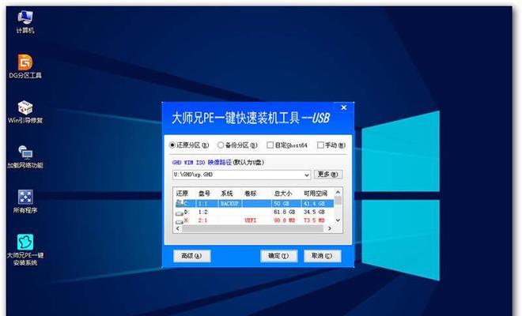Image resolution: width=522 pixels, height=316 pixels.
Task: Click the horizontal scroll-right arrow
Action: 330,228
